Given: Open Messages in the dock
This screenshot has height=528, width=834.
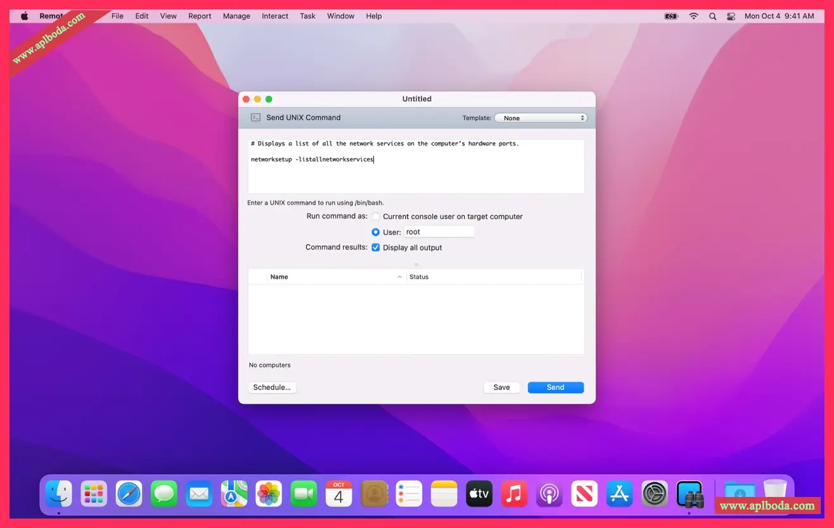Looking at the screenshot, I should [x=164, y=493].
